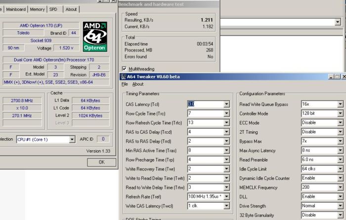Open the ECC Mode dropdown
Screen dimensions: 346x220
pos(340,123)
